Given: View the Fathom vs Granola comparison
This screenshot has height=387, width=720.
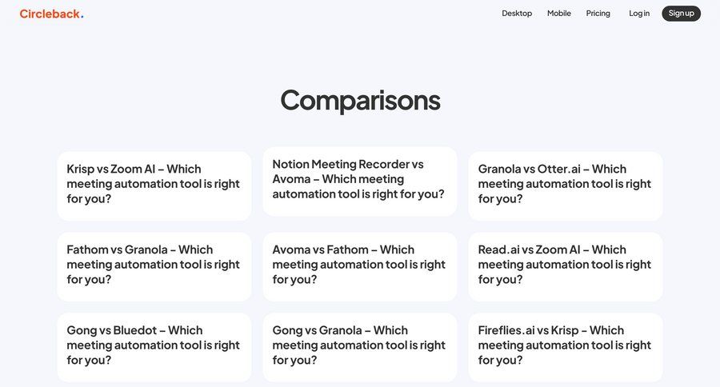Looking at the screenshot, I should tap(154, 265).
